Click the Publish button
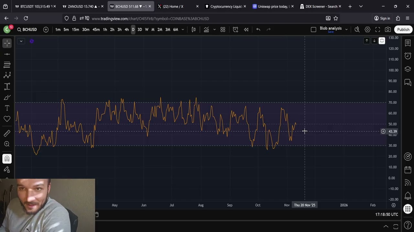The width and height of the screenshot is (414, 232). click(403, 30)
